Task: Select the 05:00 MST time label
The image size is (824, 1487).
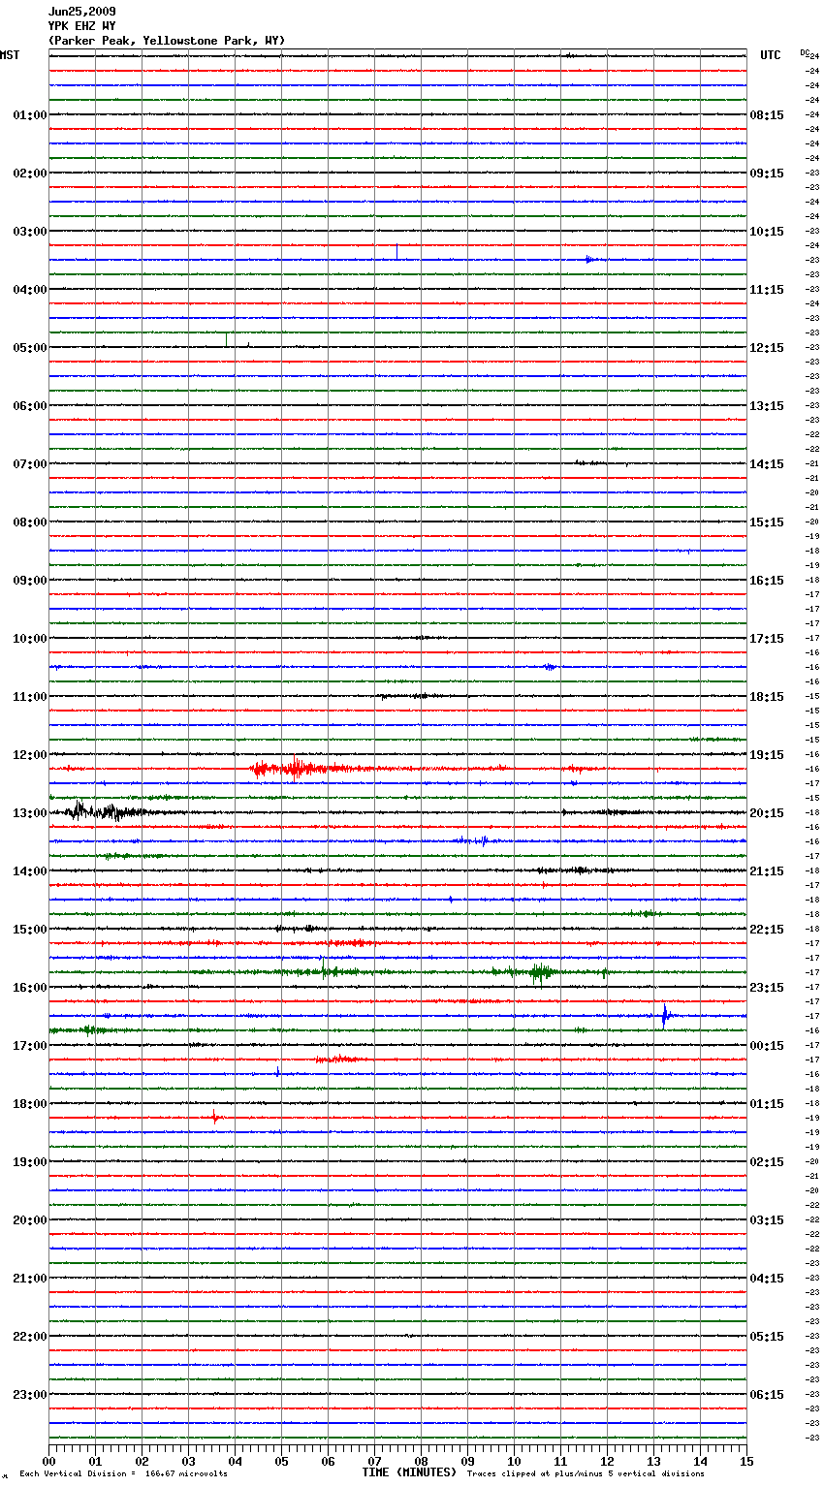Action: (30, 348)
